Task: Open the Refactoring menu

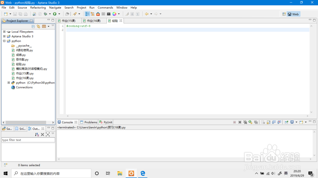Action: (38, 8)
